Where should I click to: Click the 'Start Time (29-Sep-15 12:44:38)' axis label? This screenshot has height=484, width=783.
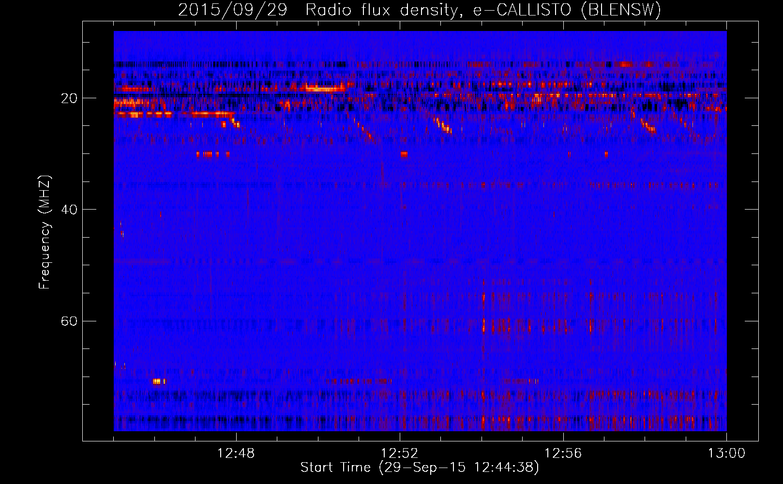tap(420, 468)
